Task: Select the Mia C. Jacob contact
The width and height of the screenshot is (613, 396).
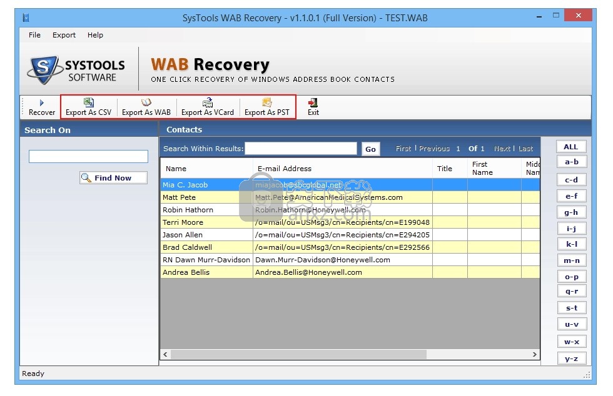Action: (350, 185)
